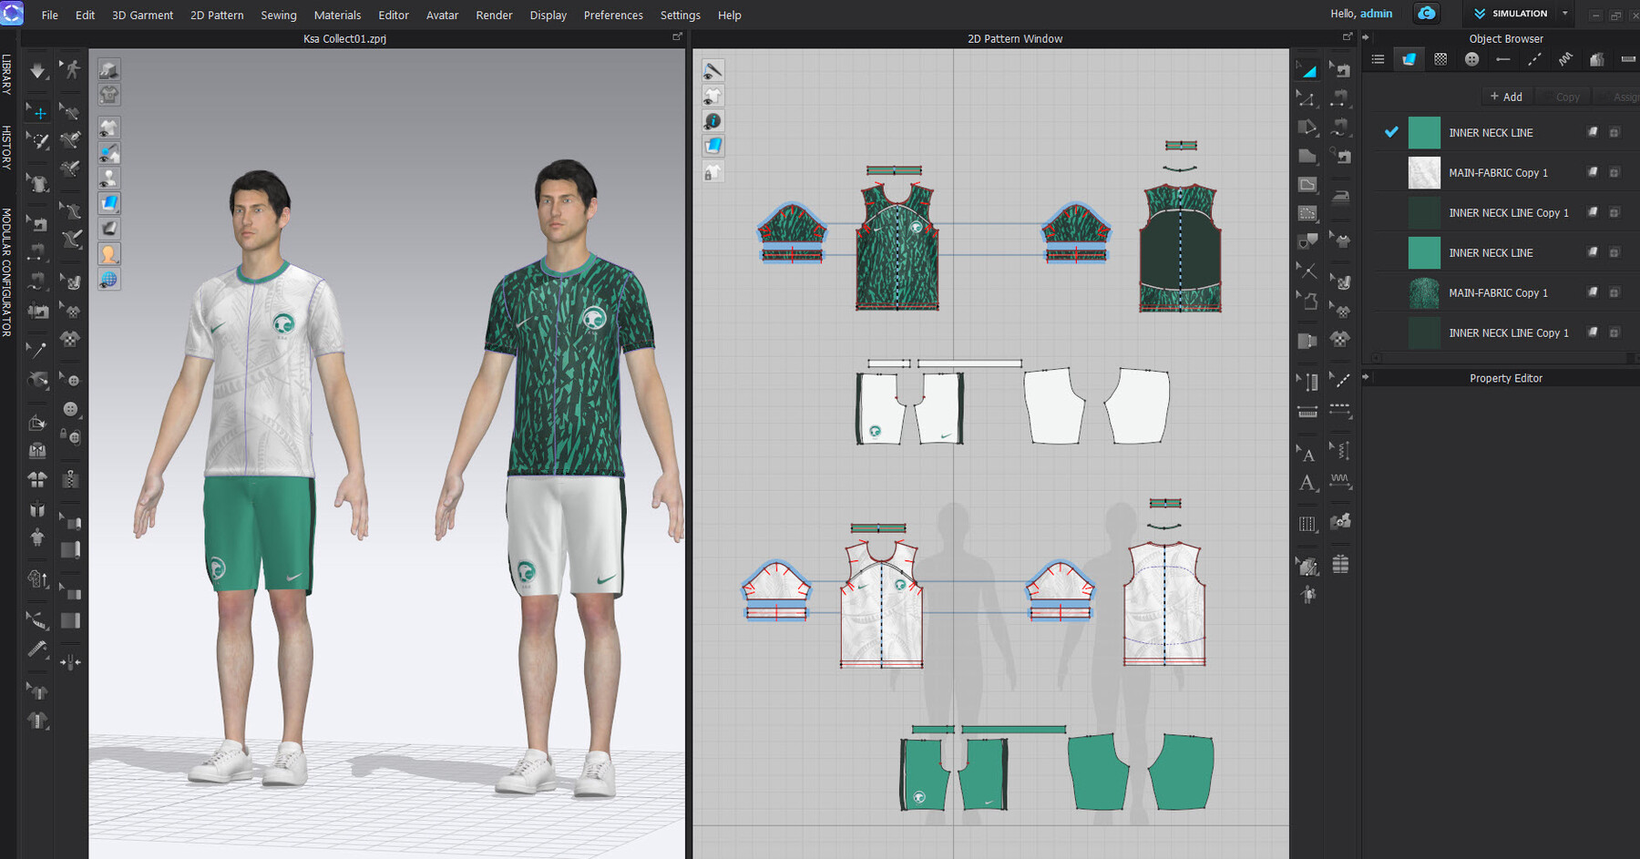Click apply-fabric icon on first INNER NECK LINE row

point(1593,132)
